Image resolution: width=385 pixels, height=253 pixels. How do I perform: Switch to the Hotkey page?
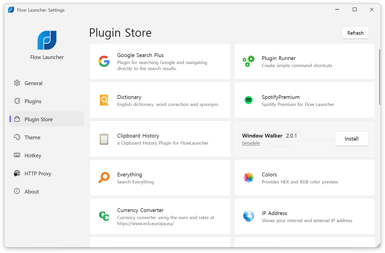point(47,155)
